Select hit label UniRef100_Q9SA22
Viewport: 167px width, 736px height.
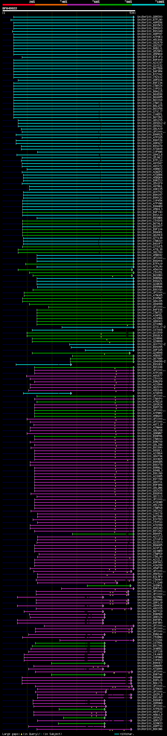tap(150, 718)
